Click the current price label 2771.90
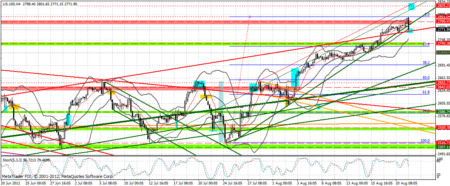 443,30
